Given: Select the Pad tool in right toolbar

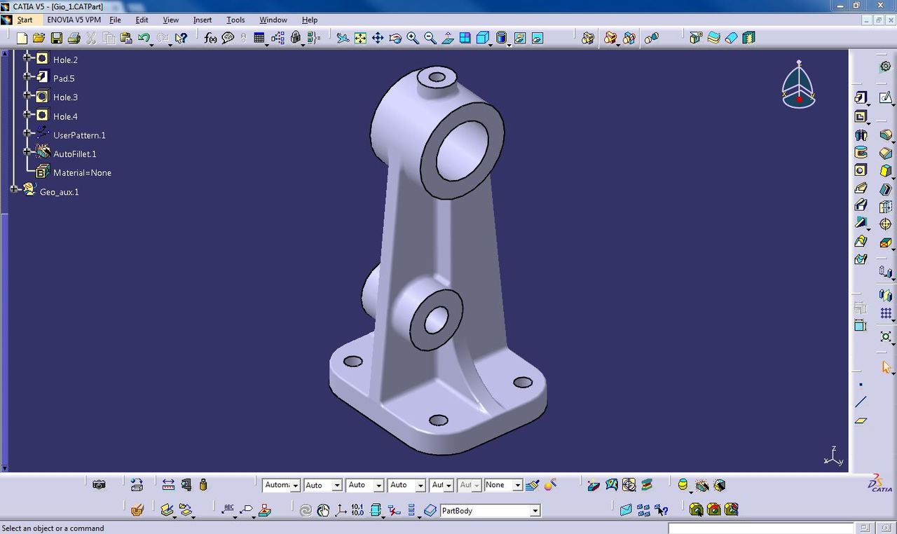Looking at the screenshot, I should (861, 97).
